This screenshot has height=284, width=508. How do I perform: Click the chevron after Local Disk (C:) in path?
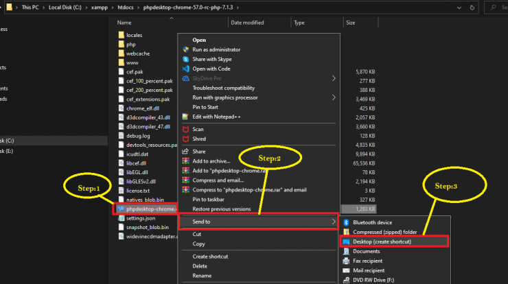pyautogui.click(x=86, y=8)
